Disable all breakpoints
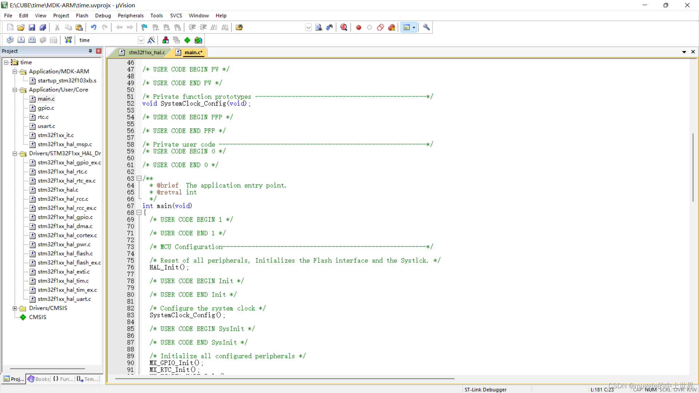Image resolution: width=699 pixels, height=393 pixels. (380, 27)
